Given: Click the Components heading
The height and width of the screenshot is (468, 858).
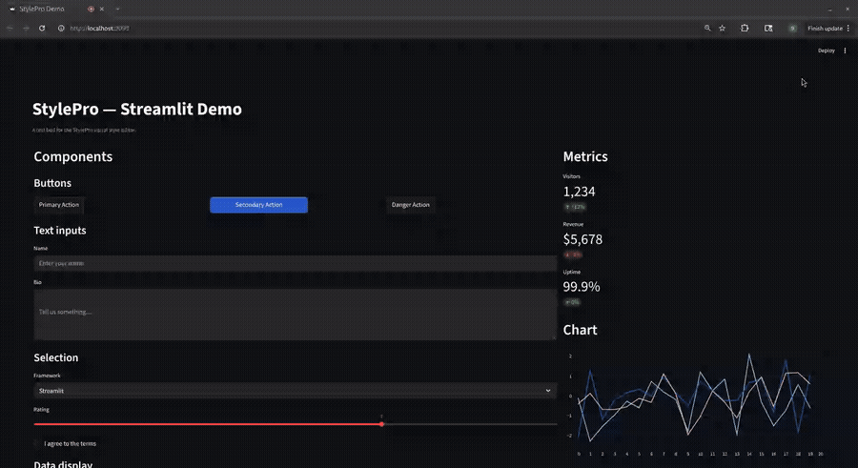Looking at the screenshot, I should (x=72, y=156).
